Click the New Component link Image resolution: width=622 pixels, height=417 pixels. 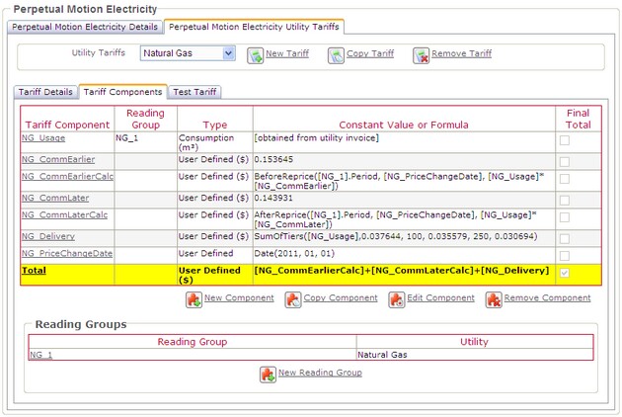pyautogui.click(x=239, y=297)
